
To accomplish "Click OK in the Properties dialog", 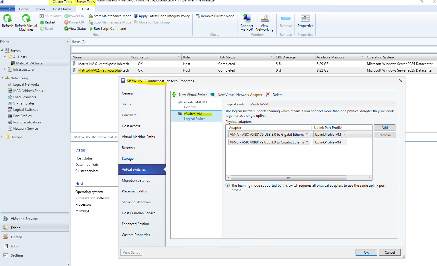I will [366, 253].
